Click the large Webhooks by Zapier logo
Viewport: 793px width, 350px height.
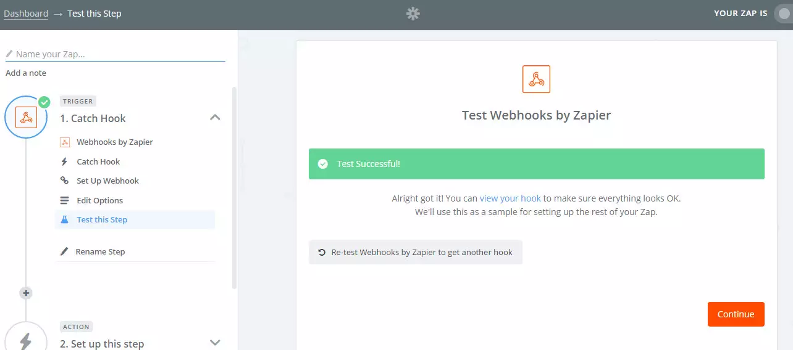point(536,79)
